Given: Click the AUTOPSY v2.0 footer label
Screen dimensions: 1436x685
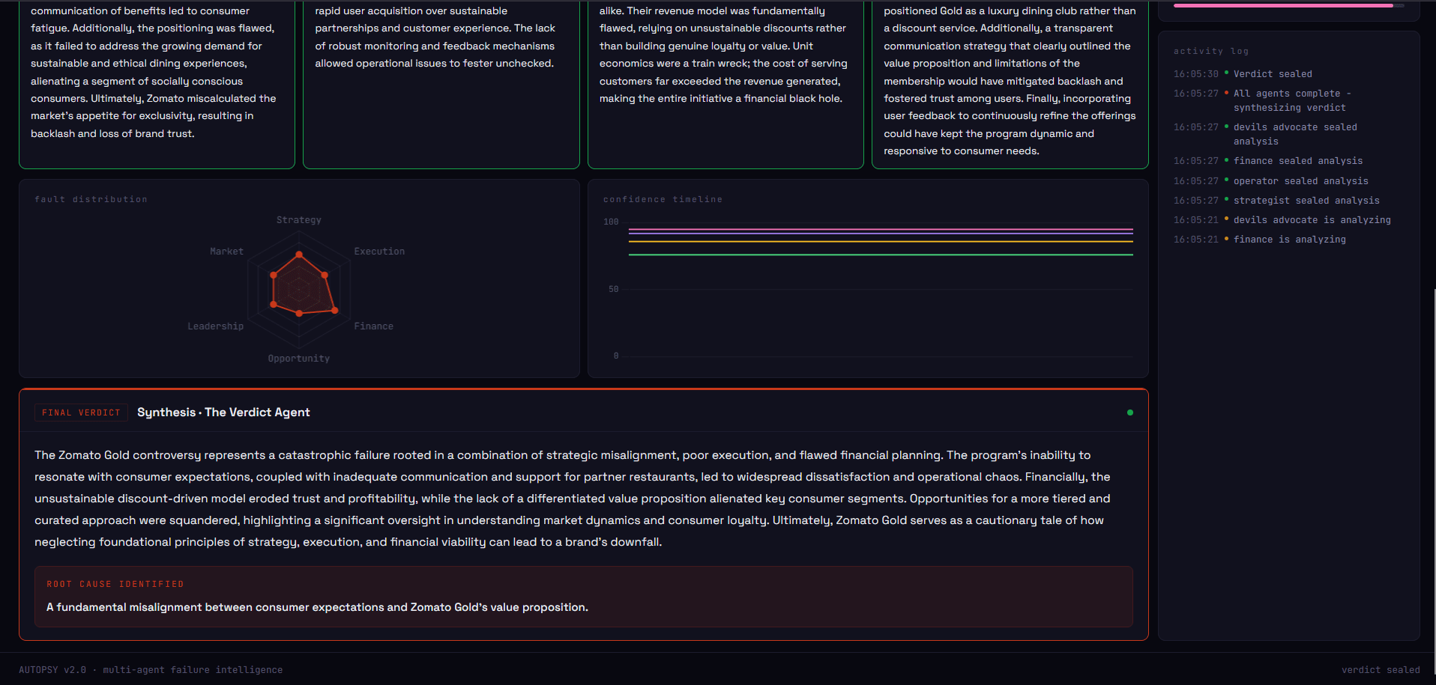Looking at the screenshot, I should [151, 670].
